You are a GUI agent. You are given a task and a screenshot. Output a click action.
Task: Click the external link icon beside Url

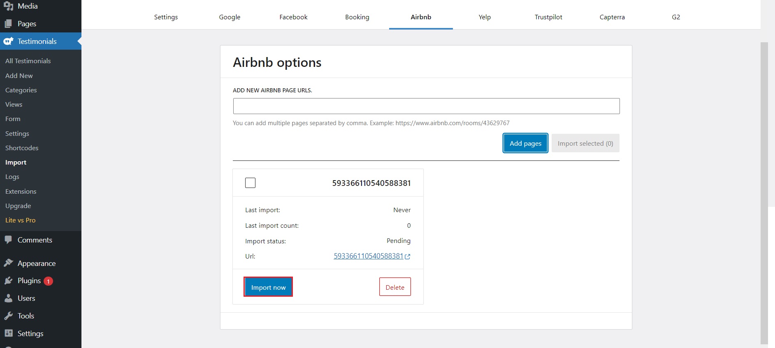(x=408, y=256)
